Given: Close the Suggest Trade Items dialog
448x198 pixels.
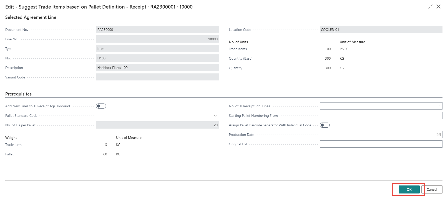Looking at the screenshot, I should tap(438, 7).
